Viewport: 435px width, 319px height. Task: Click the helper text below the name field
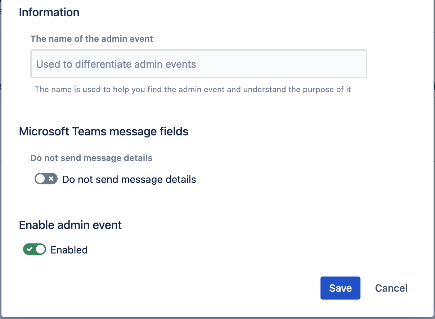(x=193, y=89)
